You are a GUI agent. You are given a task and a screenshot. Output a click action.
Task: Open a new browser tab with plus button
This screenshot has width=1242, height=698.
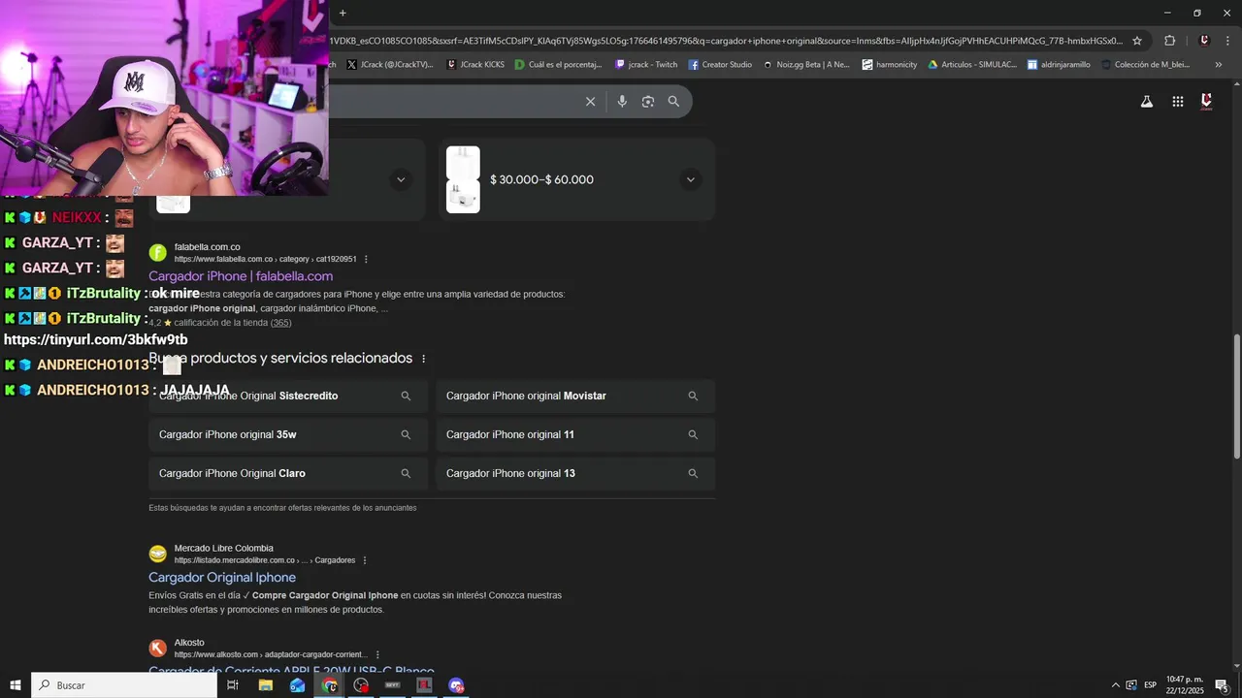tap(343, 13)
